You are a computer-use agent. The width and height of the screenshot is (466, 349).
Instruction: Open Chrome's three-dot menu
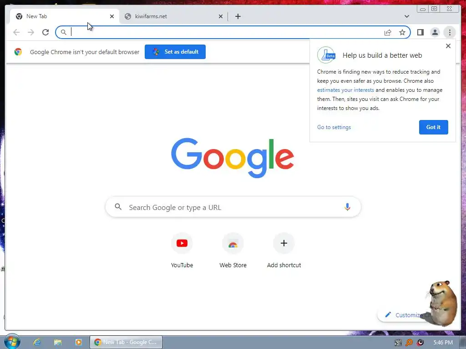[x=450, y=32]
